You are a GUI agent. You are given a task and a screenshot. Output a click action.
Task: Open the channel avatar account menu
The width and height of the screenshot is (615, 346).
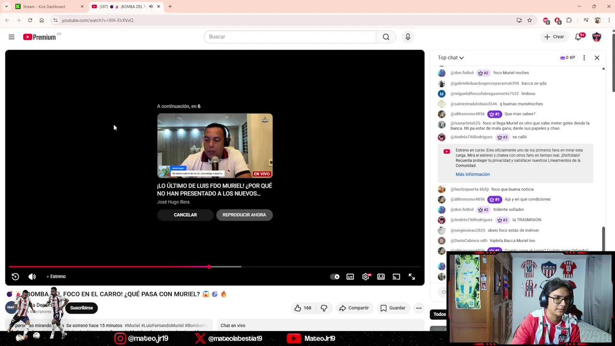(x=597, y=37)
